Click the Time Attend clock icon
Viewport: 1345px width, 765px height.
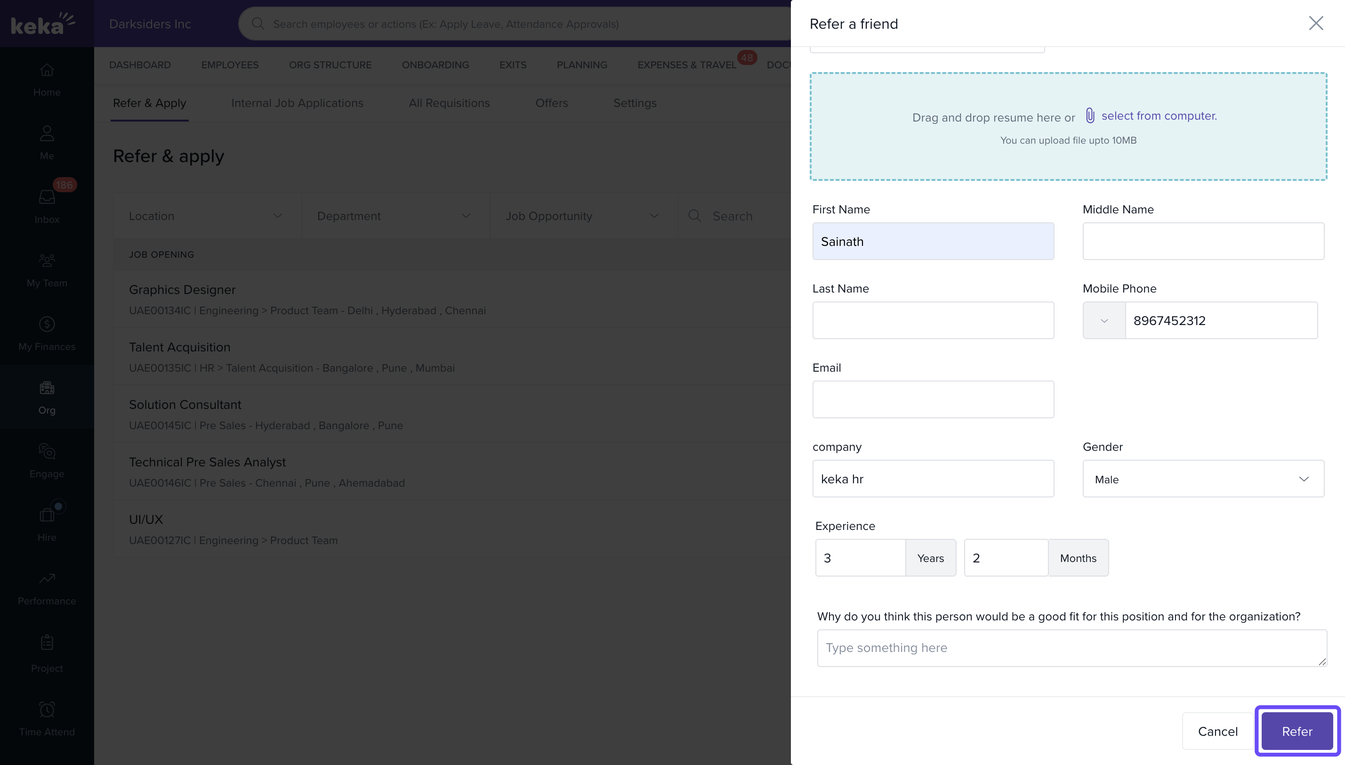47,710
